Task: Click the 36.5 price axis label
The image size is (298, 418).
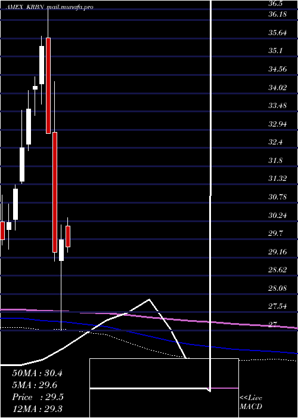Action: pyautogui.click(x=275, y=4)
